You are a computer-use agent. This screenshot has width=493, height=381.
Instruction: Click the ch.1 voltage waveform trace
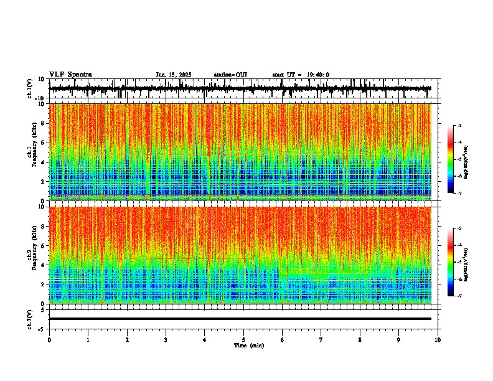[x=240, y=88]
